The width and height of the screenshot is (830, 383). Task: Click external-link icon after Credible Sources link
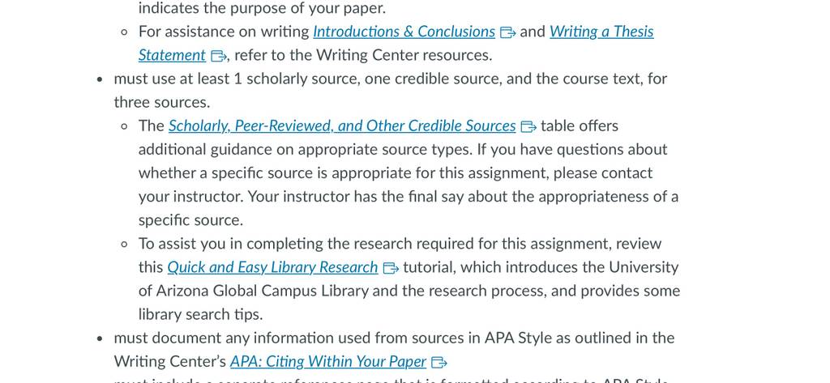(528, 127)
